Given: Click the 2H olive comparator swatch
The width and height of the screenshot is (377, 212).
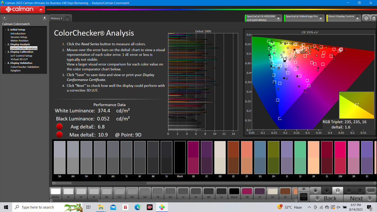Looking at the screenshot, I should 273,158.
